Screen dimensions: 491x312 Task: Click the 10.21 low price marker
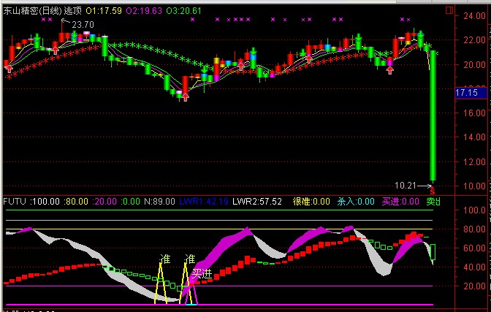(405, 186)
